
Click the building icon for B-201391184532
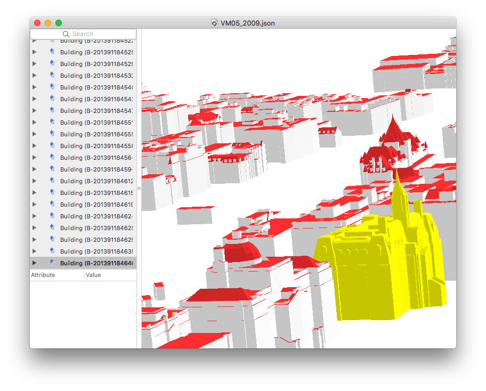point(52,76)
